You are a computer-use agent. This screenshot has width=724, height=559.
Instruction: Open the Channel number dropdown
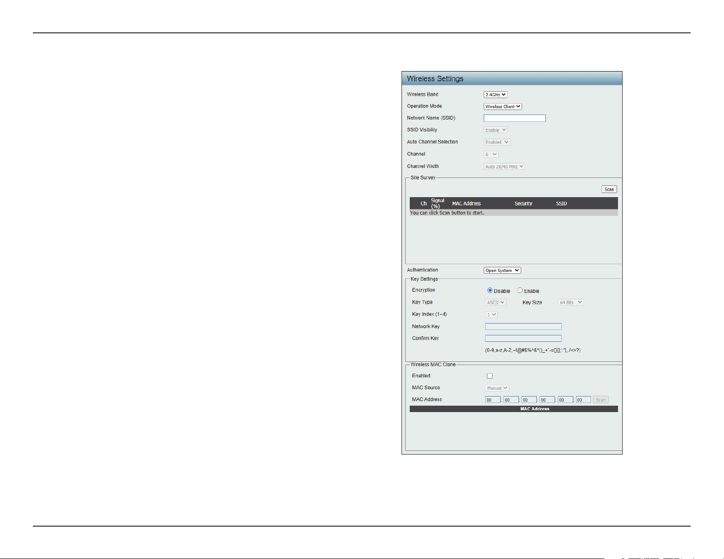click(491, 154)
